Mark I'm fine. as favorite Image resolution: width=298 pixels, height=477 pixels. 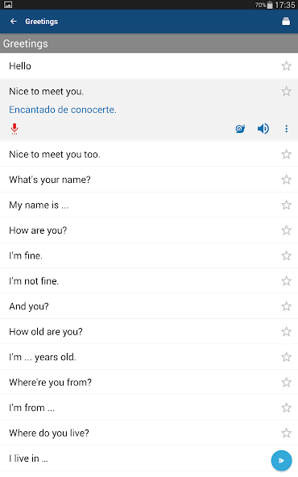click(286, 255)
